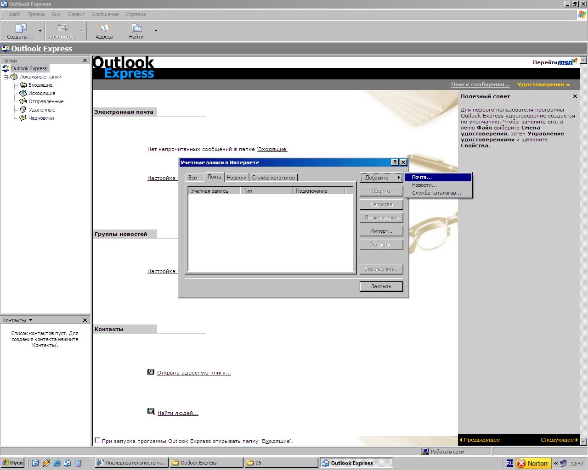588x470 pixels.
Task: Open the Сообщение menu
Action: pyautogui.click(x=105, y=14)
